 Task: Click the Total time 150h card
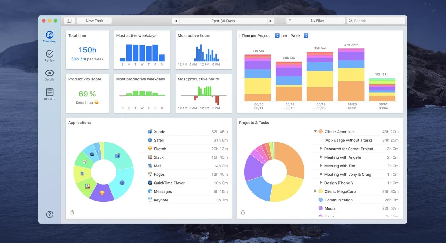tap(87, 50)
